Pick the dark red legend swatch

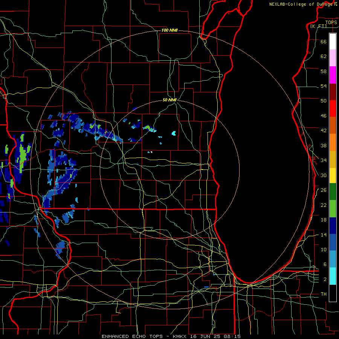(x=333, y=92)
